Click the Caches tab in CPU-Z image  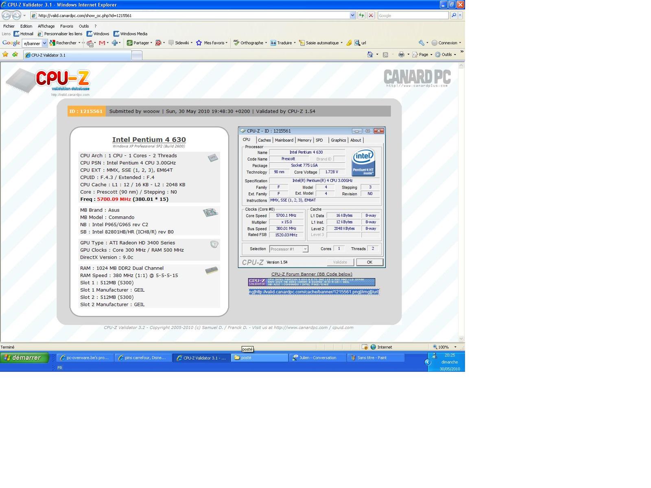point(264,140)
